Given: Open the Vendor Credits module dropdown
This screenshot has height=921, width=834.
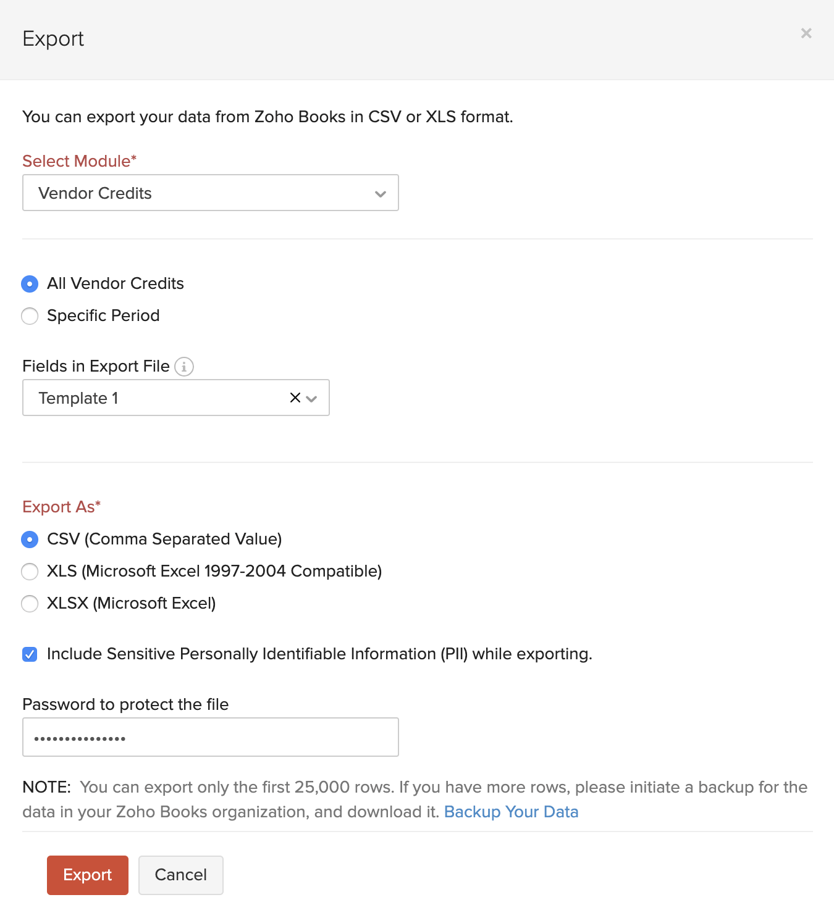Looking at the screenshot, I should coord(198,193).
